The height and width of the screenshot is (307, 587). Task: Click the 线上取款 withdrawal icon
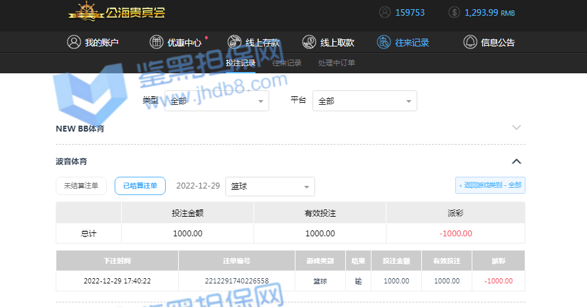(309, 43)
